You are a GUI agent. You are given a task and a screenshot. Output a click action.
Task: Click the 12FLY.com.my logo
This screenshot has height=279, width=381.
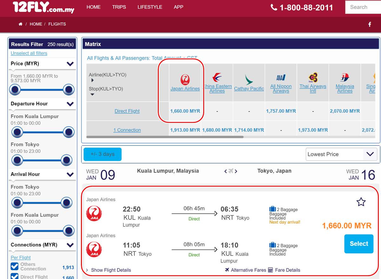(x=43, y=7)
